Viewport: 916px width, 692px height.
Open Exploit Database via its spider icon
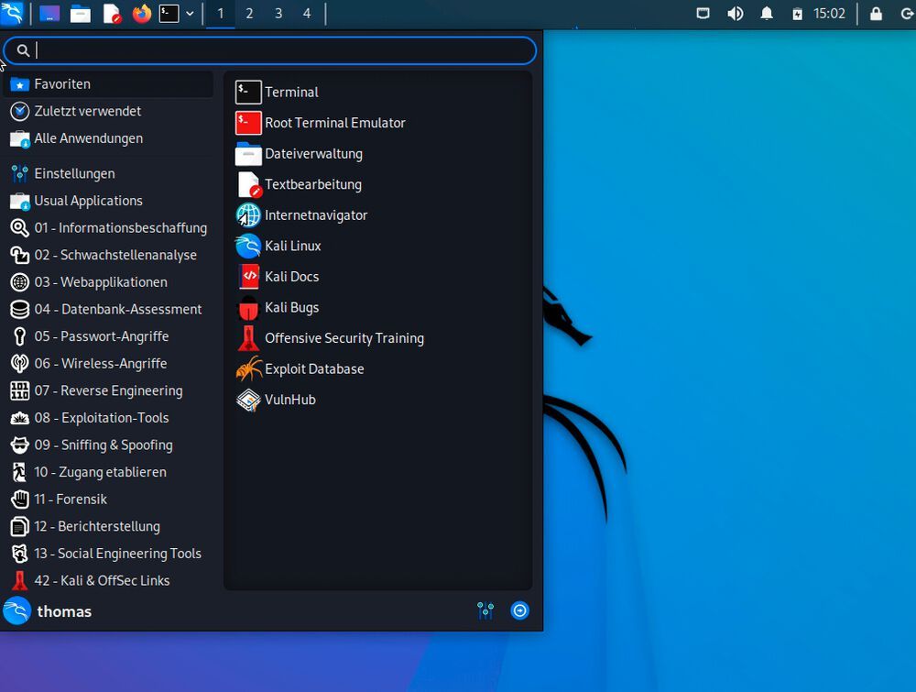311,368
